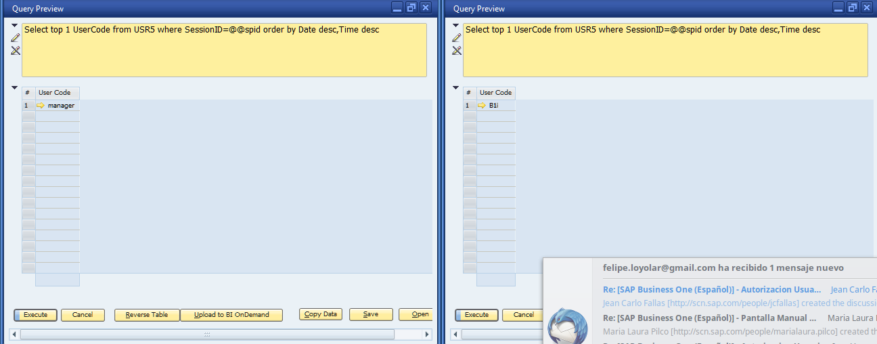Open Autorizacion Usua... email notification
The height and width of the screenshot is (344, 877).
click(x=712, y=289)
